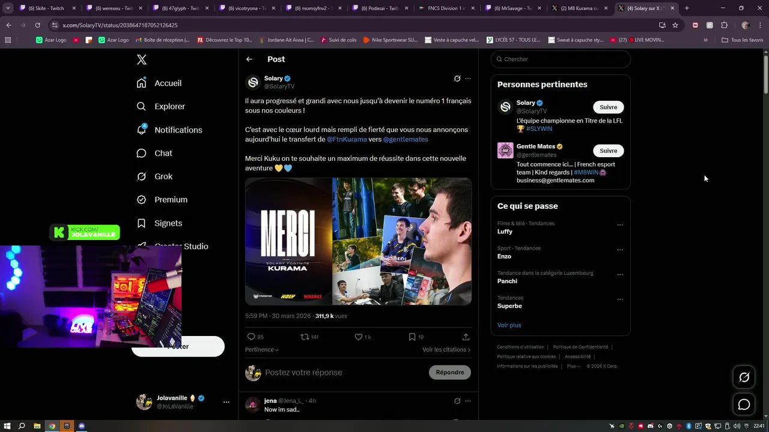Open the Notifications page
Screen dimensions: 769x432
pos(169,130)
